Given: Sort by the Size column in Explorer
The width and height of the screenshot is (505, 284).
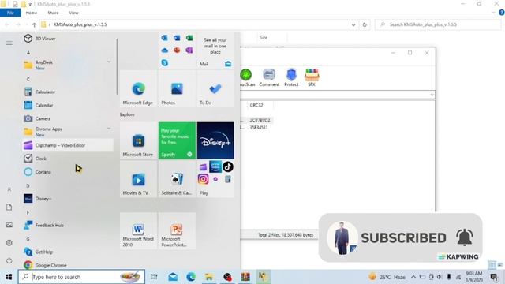Looking at the screenshot, I should pos(264,38).
